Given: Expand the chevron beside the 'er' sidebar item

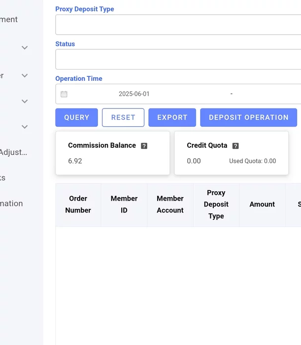Looking at the screenshot, I should coord(25,76).
